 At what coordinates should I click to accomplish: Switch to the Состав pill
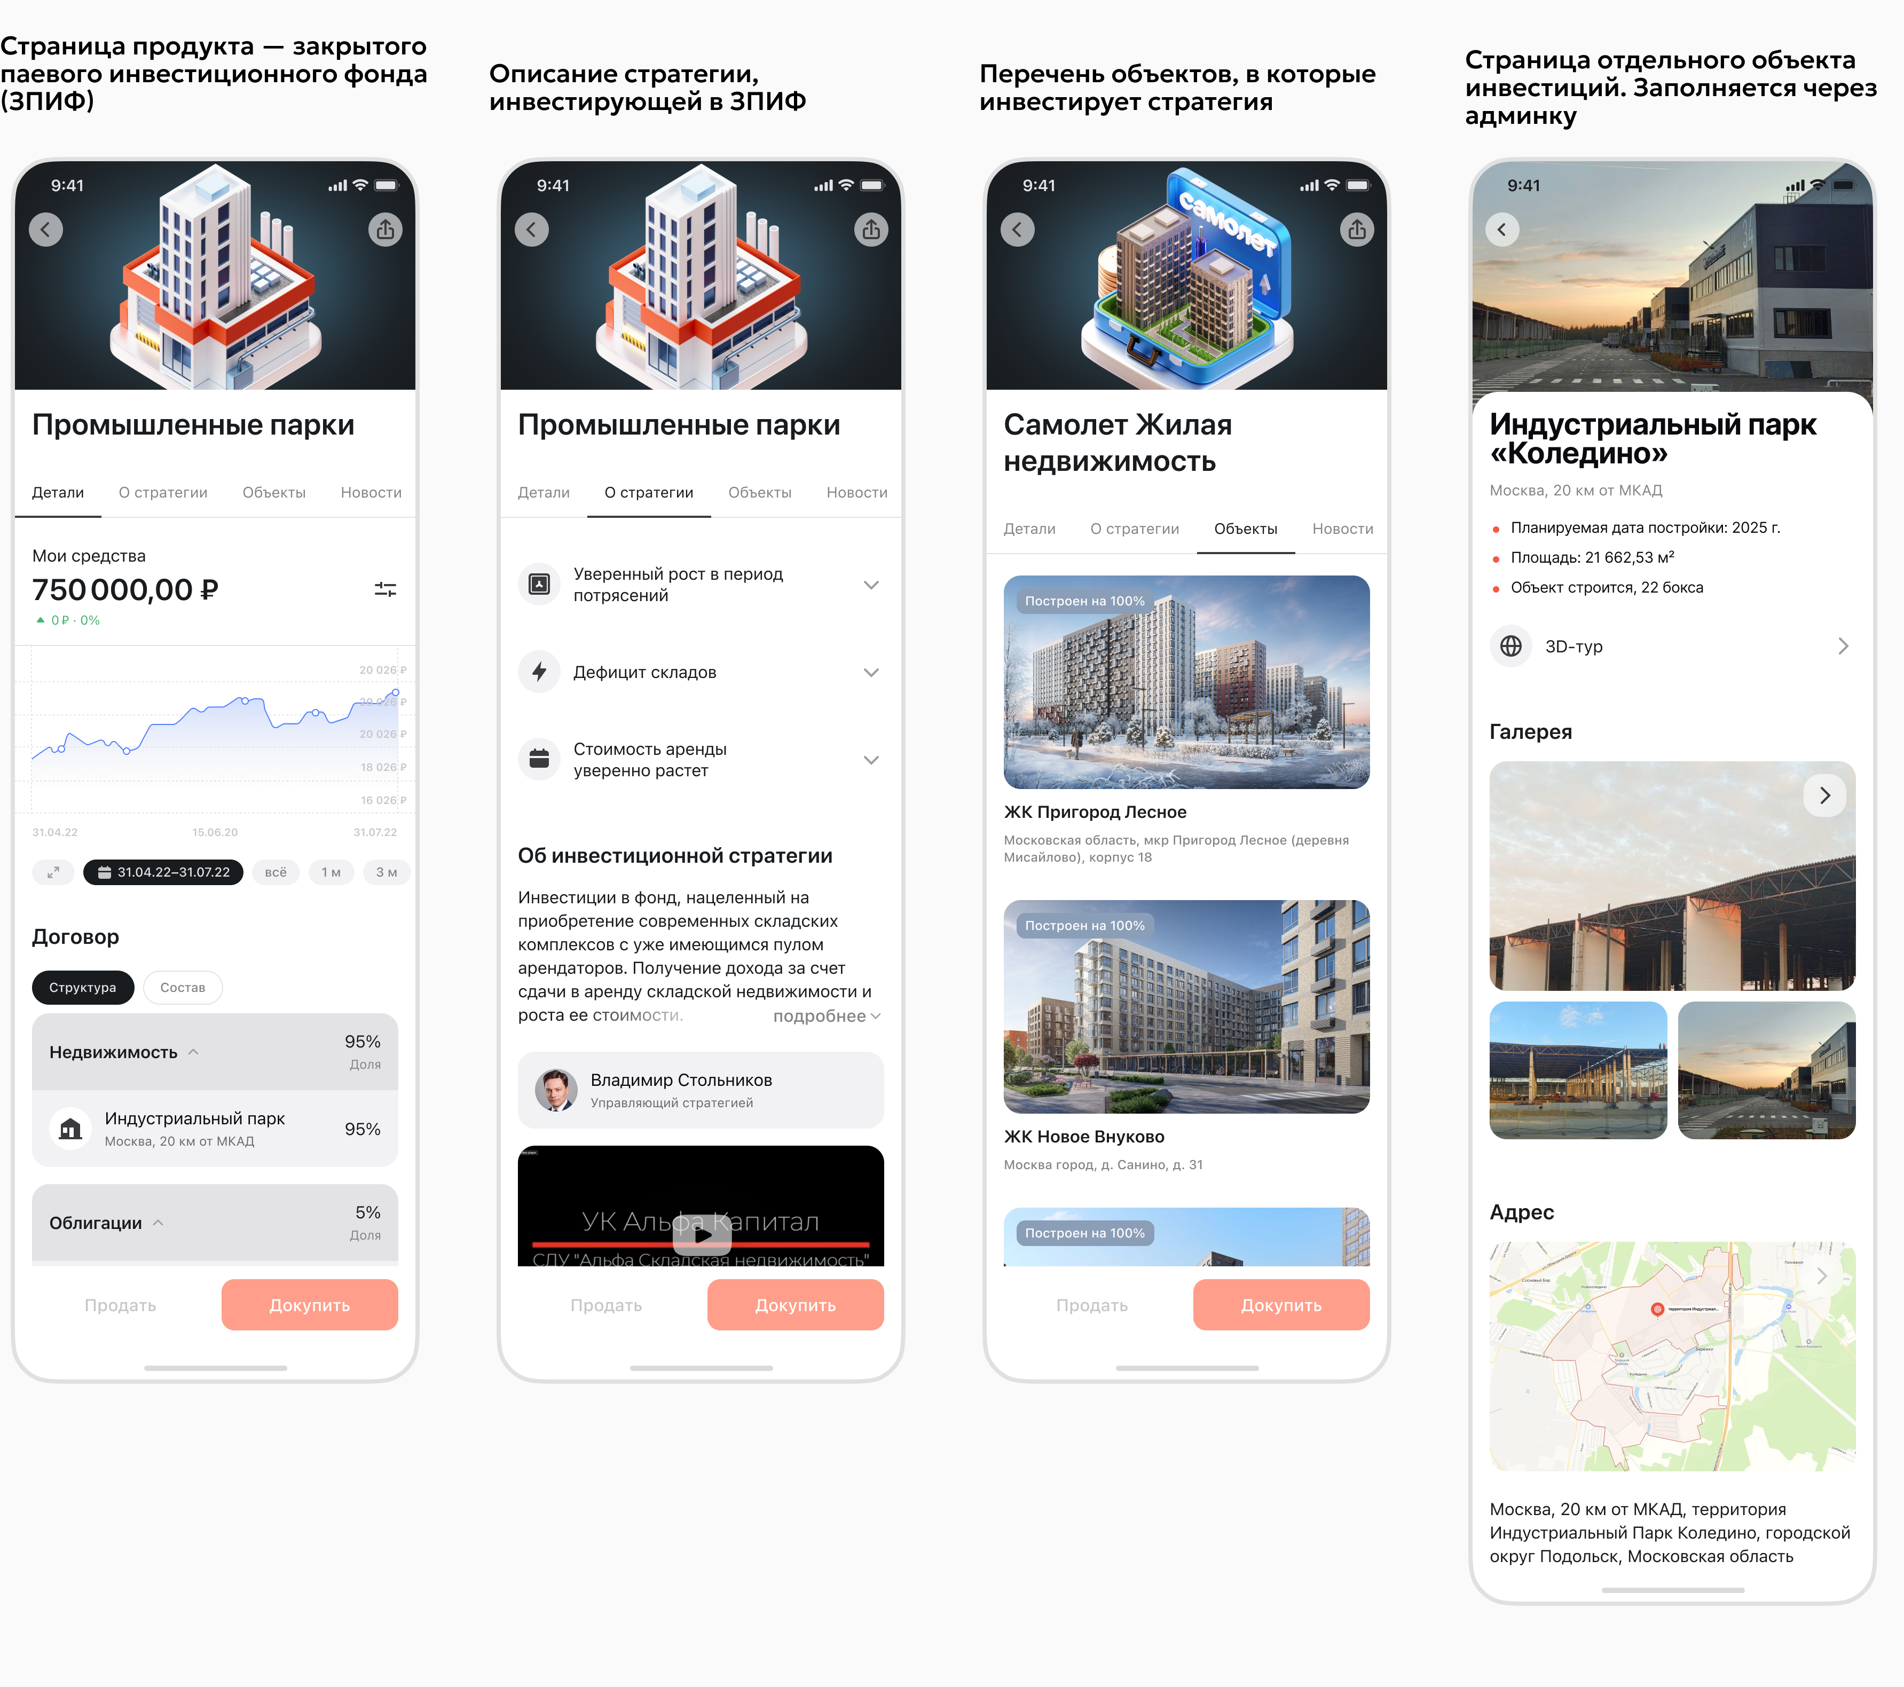point(183,988)
